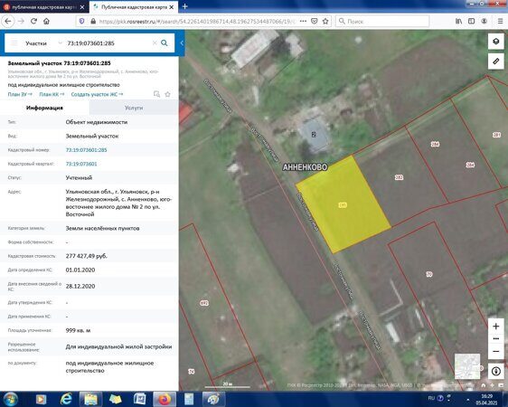Click parcel labeled 282 on the map
Image resolution: width=508 pixels, height=407 pixels.
(x=400, y=177)
